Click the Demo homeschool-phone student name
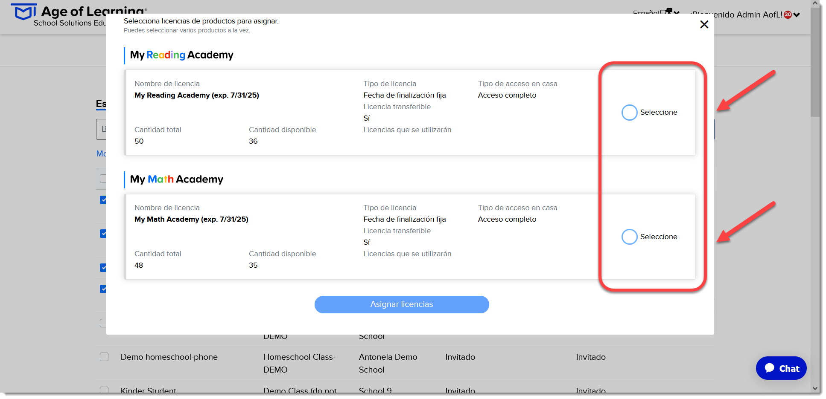This screenshot has width=826, height=399. pos(169,357)
